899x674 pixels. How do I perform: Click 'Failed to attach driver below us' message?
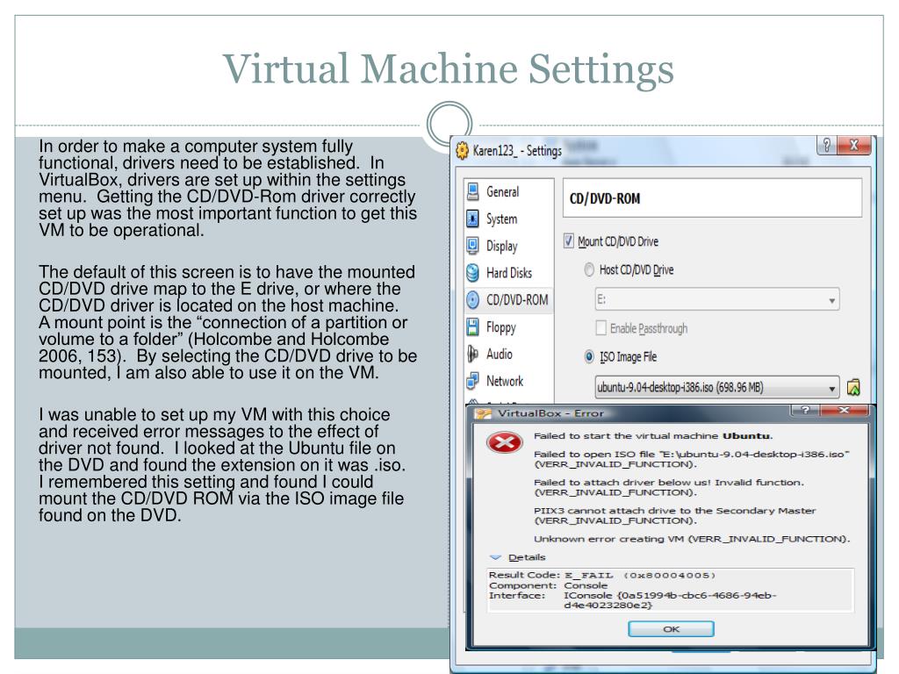tap(668, 487)
